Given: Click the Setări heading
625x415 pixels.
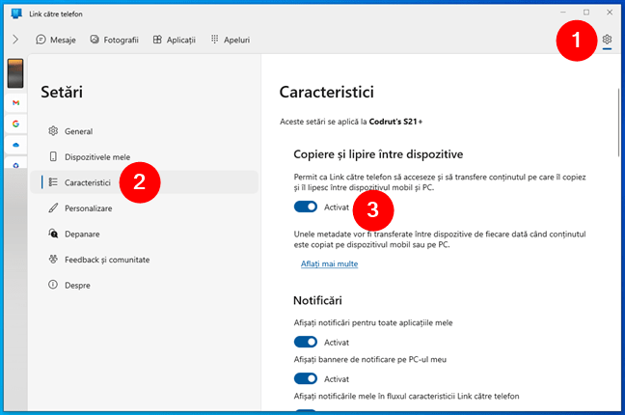Looking at the screenshot, I should [x=62, y=93].
